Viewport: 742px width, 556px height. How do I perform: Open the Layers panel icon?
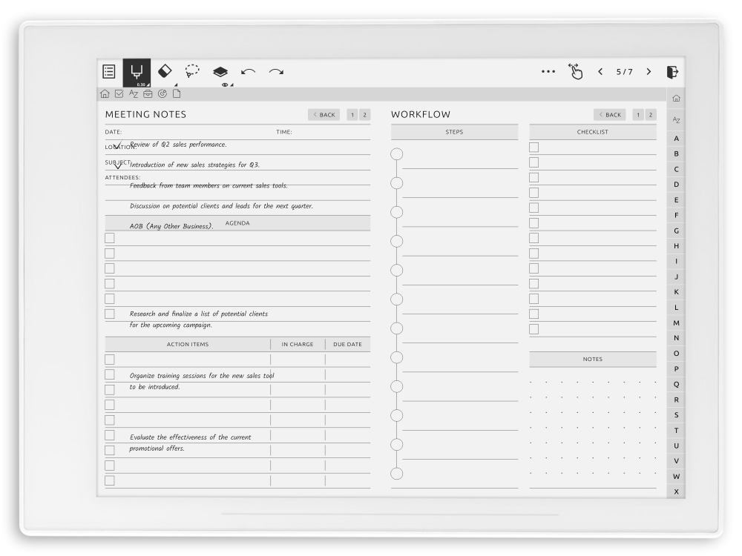220,70
